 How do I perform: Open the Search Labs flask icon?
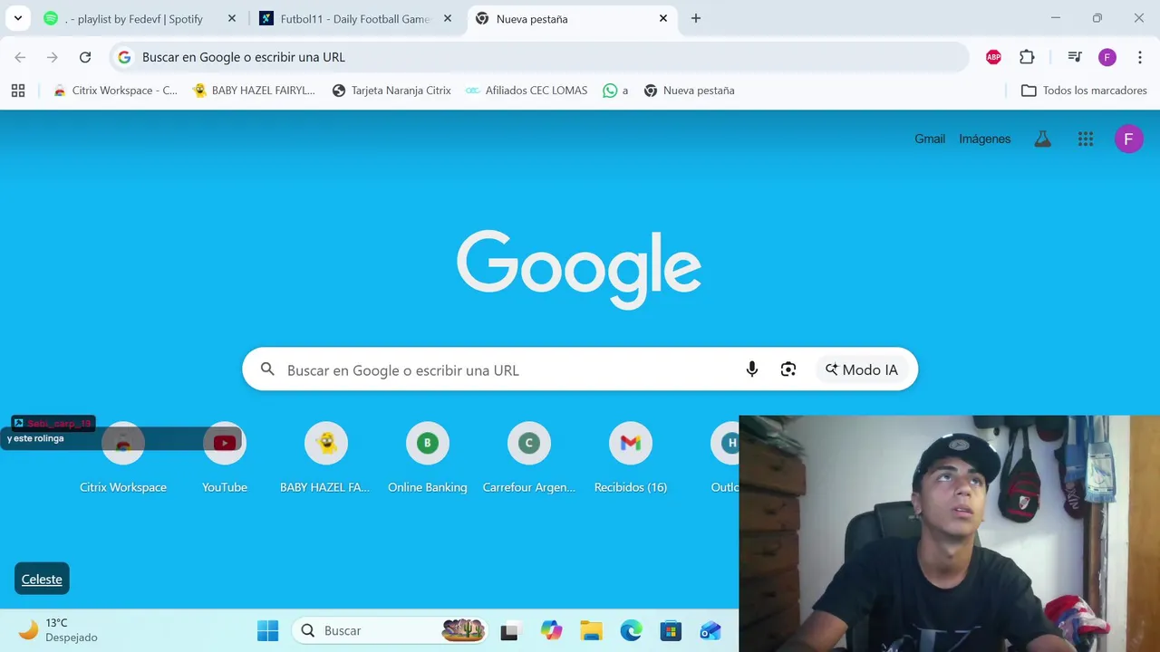click(1043, 139)
